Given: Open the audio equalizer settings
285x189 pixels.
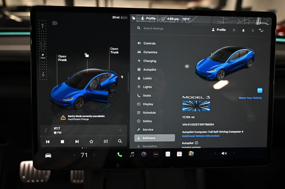Looking at the screenshot, I should tap(106, 141).
